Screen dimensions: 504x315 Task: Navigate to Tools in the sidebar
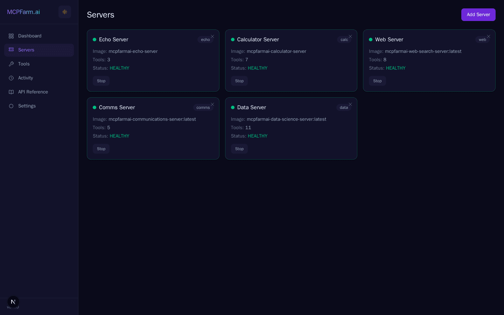24,64
